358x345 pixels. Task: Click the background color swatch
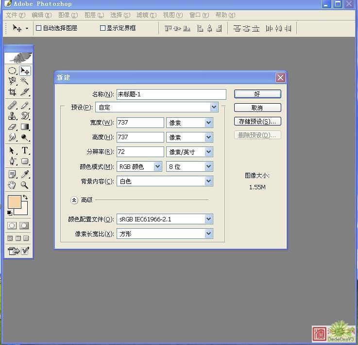[24, 210]
